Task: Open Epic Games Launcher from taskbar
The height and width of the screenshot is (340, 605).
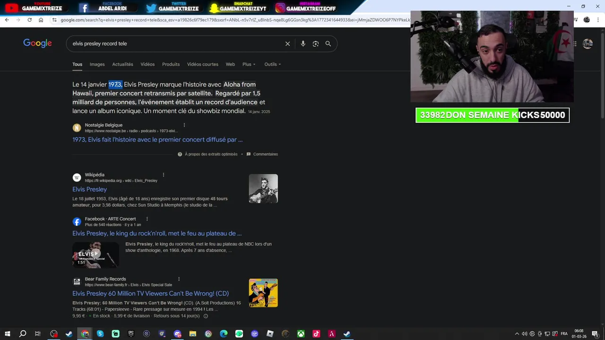Action: pos(131,334)
